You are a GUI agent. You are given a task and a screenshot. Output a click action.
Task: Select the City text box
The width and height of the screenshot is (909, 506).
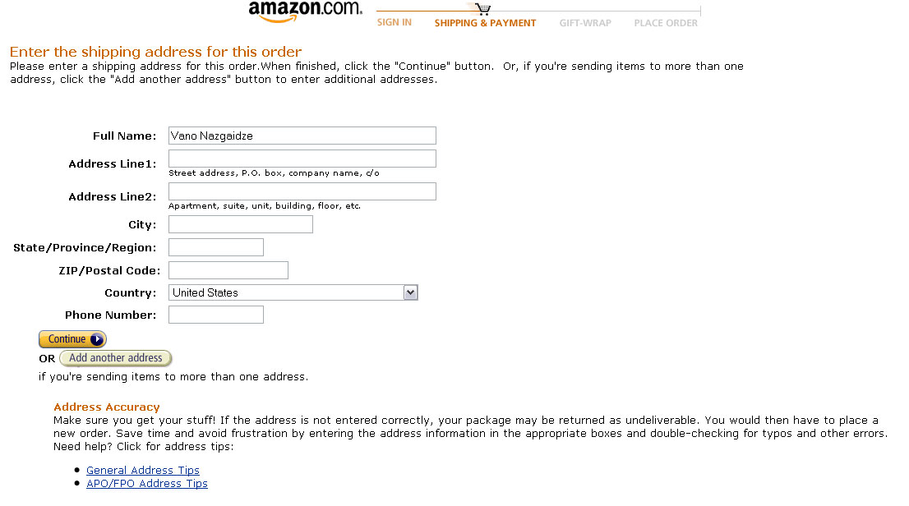pos(240,224)
